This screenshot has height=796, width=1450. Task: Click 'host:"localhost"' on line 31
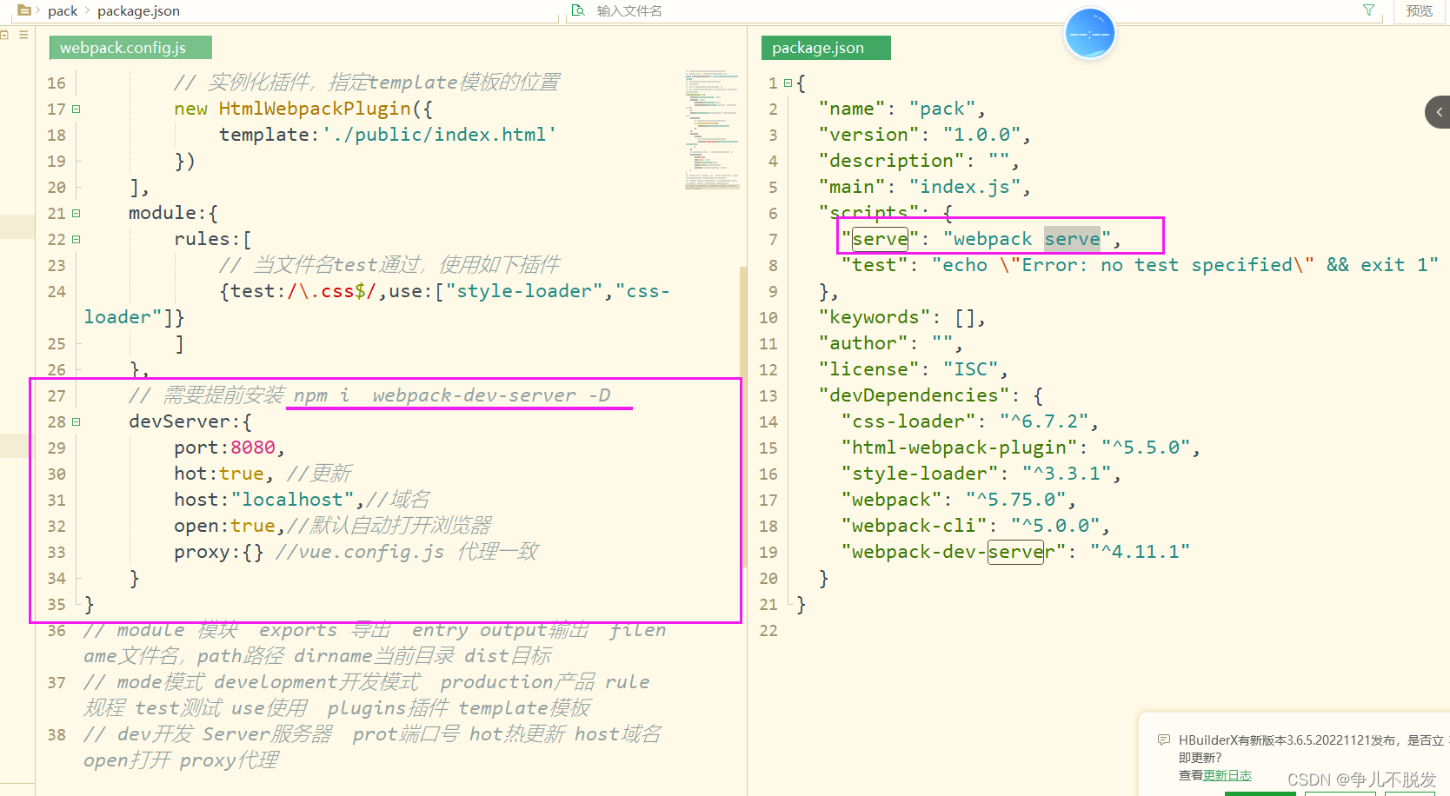[x=264, y=500]
